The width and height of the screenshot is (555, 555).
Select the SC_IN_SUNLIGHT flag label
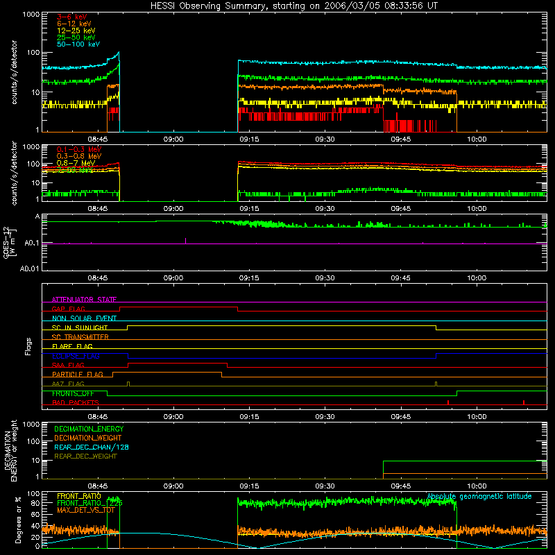point(80,327)
